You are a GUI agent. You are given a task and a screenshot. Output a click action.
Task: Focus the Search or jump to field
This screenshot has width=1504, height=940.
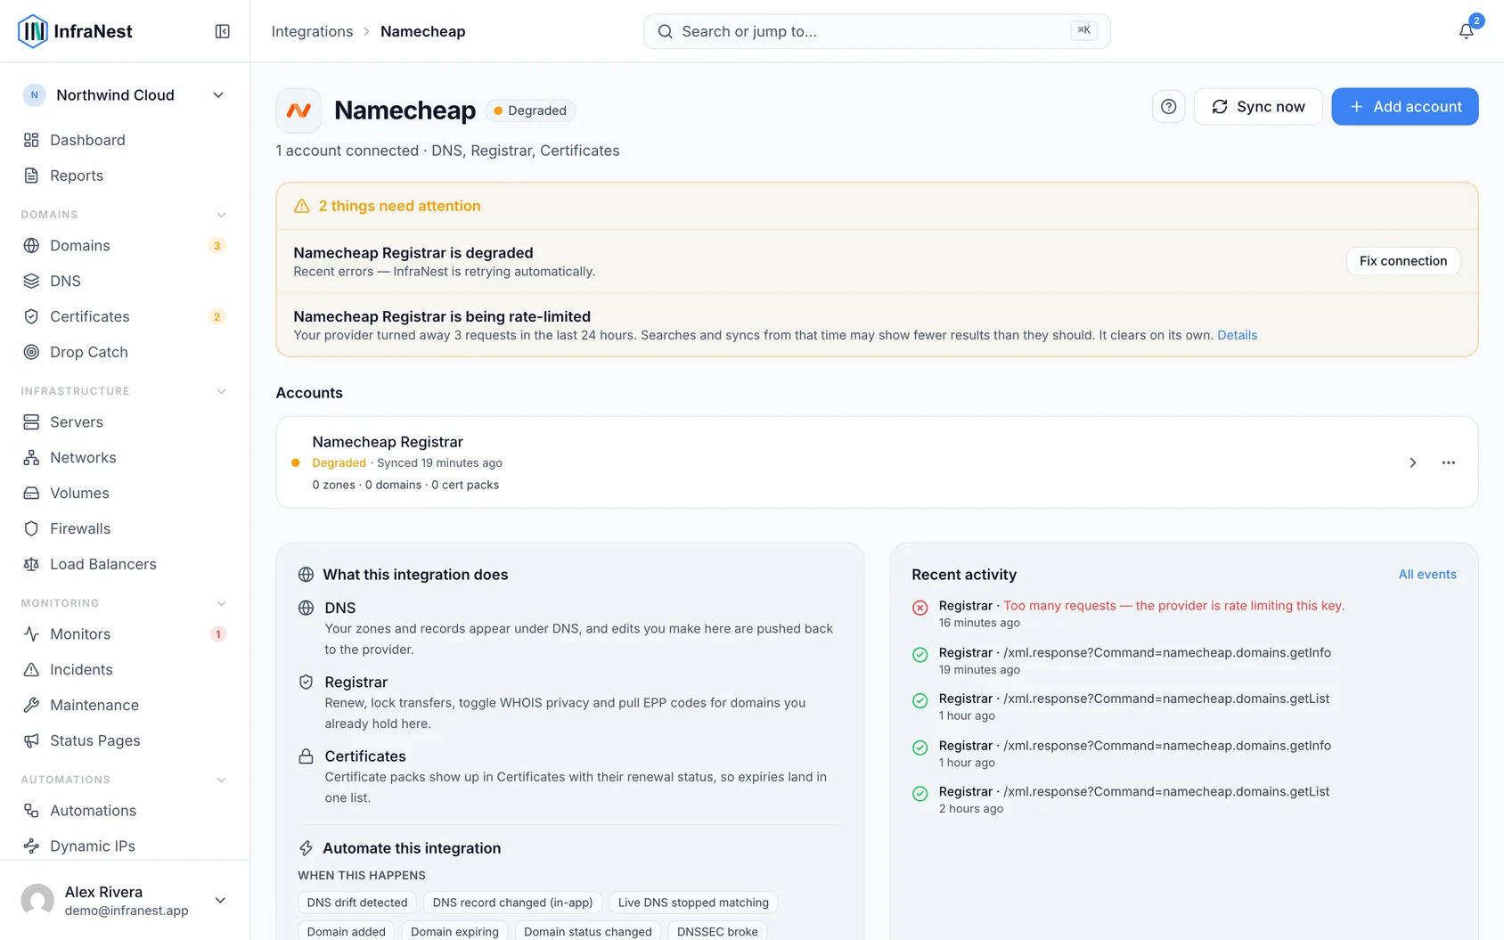point(877,31)
